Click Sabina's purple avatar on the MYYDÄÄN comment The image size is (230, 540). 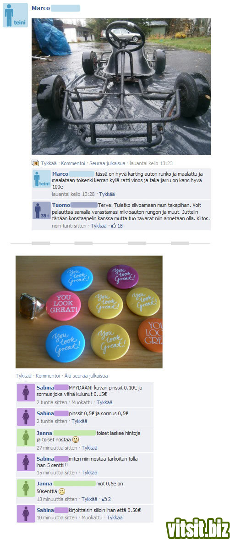tap(26, 392)
